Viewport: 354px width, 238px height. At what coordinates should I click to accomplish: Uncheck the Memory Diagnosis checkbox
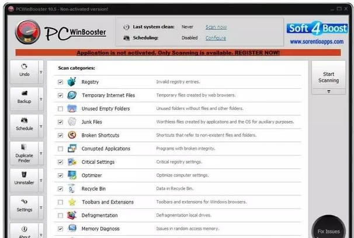[x=60, y=229]
